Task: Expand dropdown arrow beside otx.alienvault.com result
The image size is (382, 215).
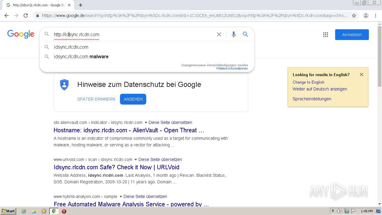Action: point(146,122)
